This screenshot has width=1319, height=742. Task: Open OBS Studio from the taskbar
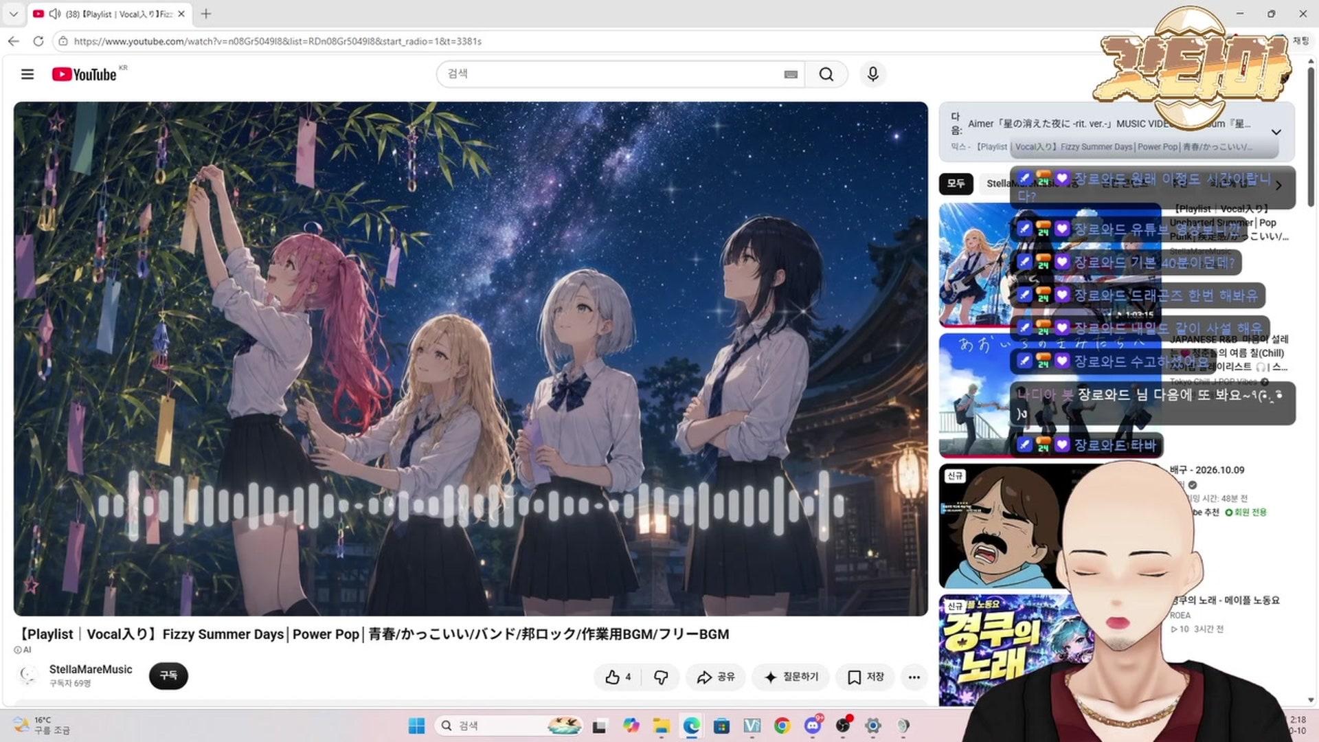click(843, 726)
